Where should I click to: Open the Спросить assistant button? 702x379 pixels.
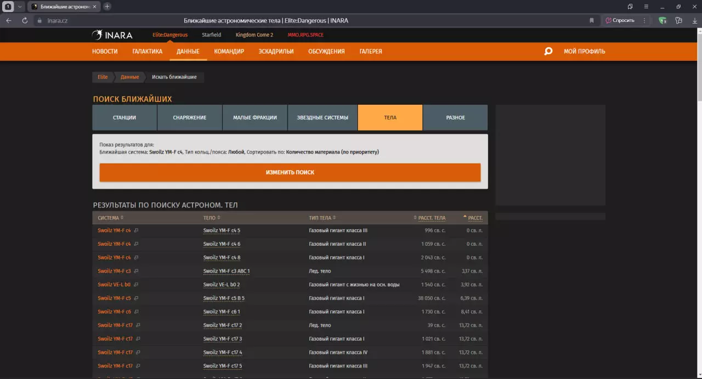tap(620, 20)
